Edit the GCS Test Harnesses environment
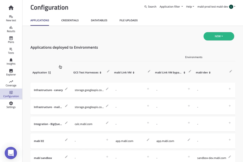The width and height of the screenshot is (243, 162). [108, 71]
